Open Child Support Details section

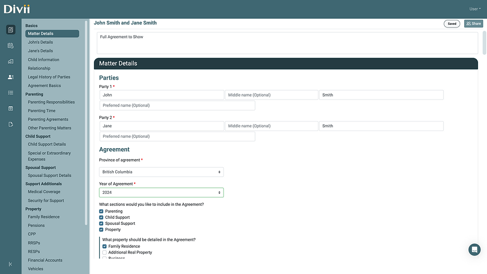pos(47,144)
